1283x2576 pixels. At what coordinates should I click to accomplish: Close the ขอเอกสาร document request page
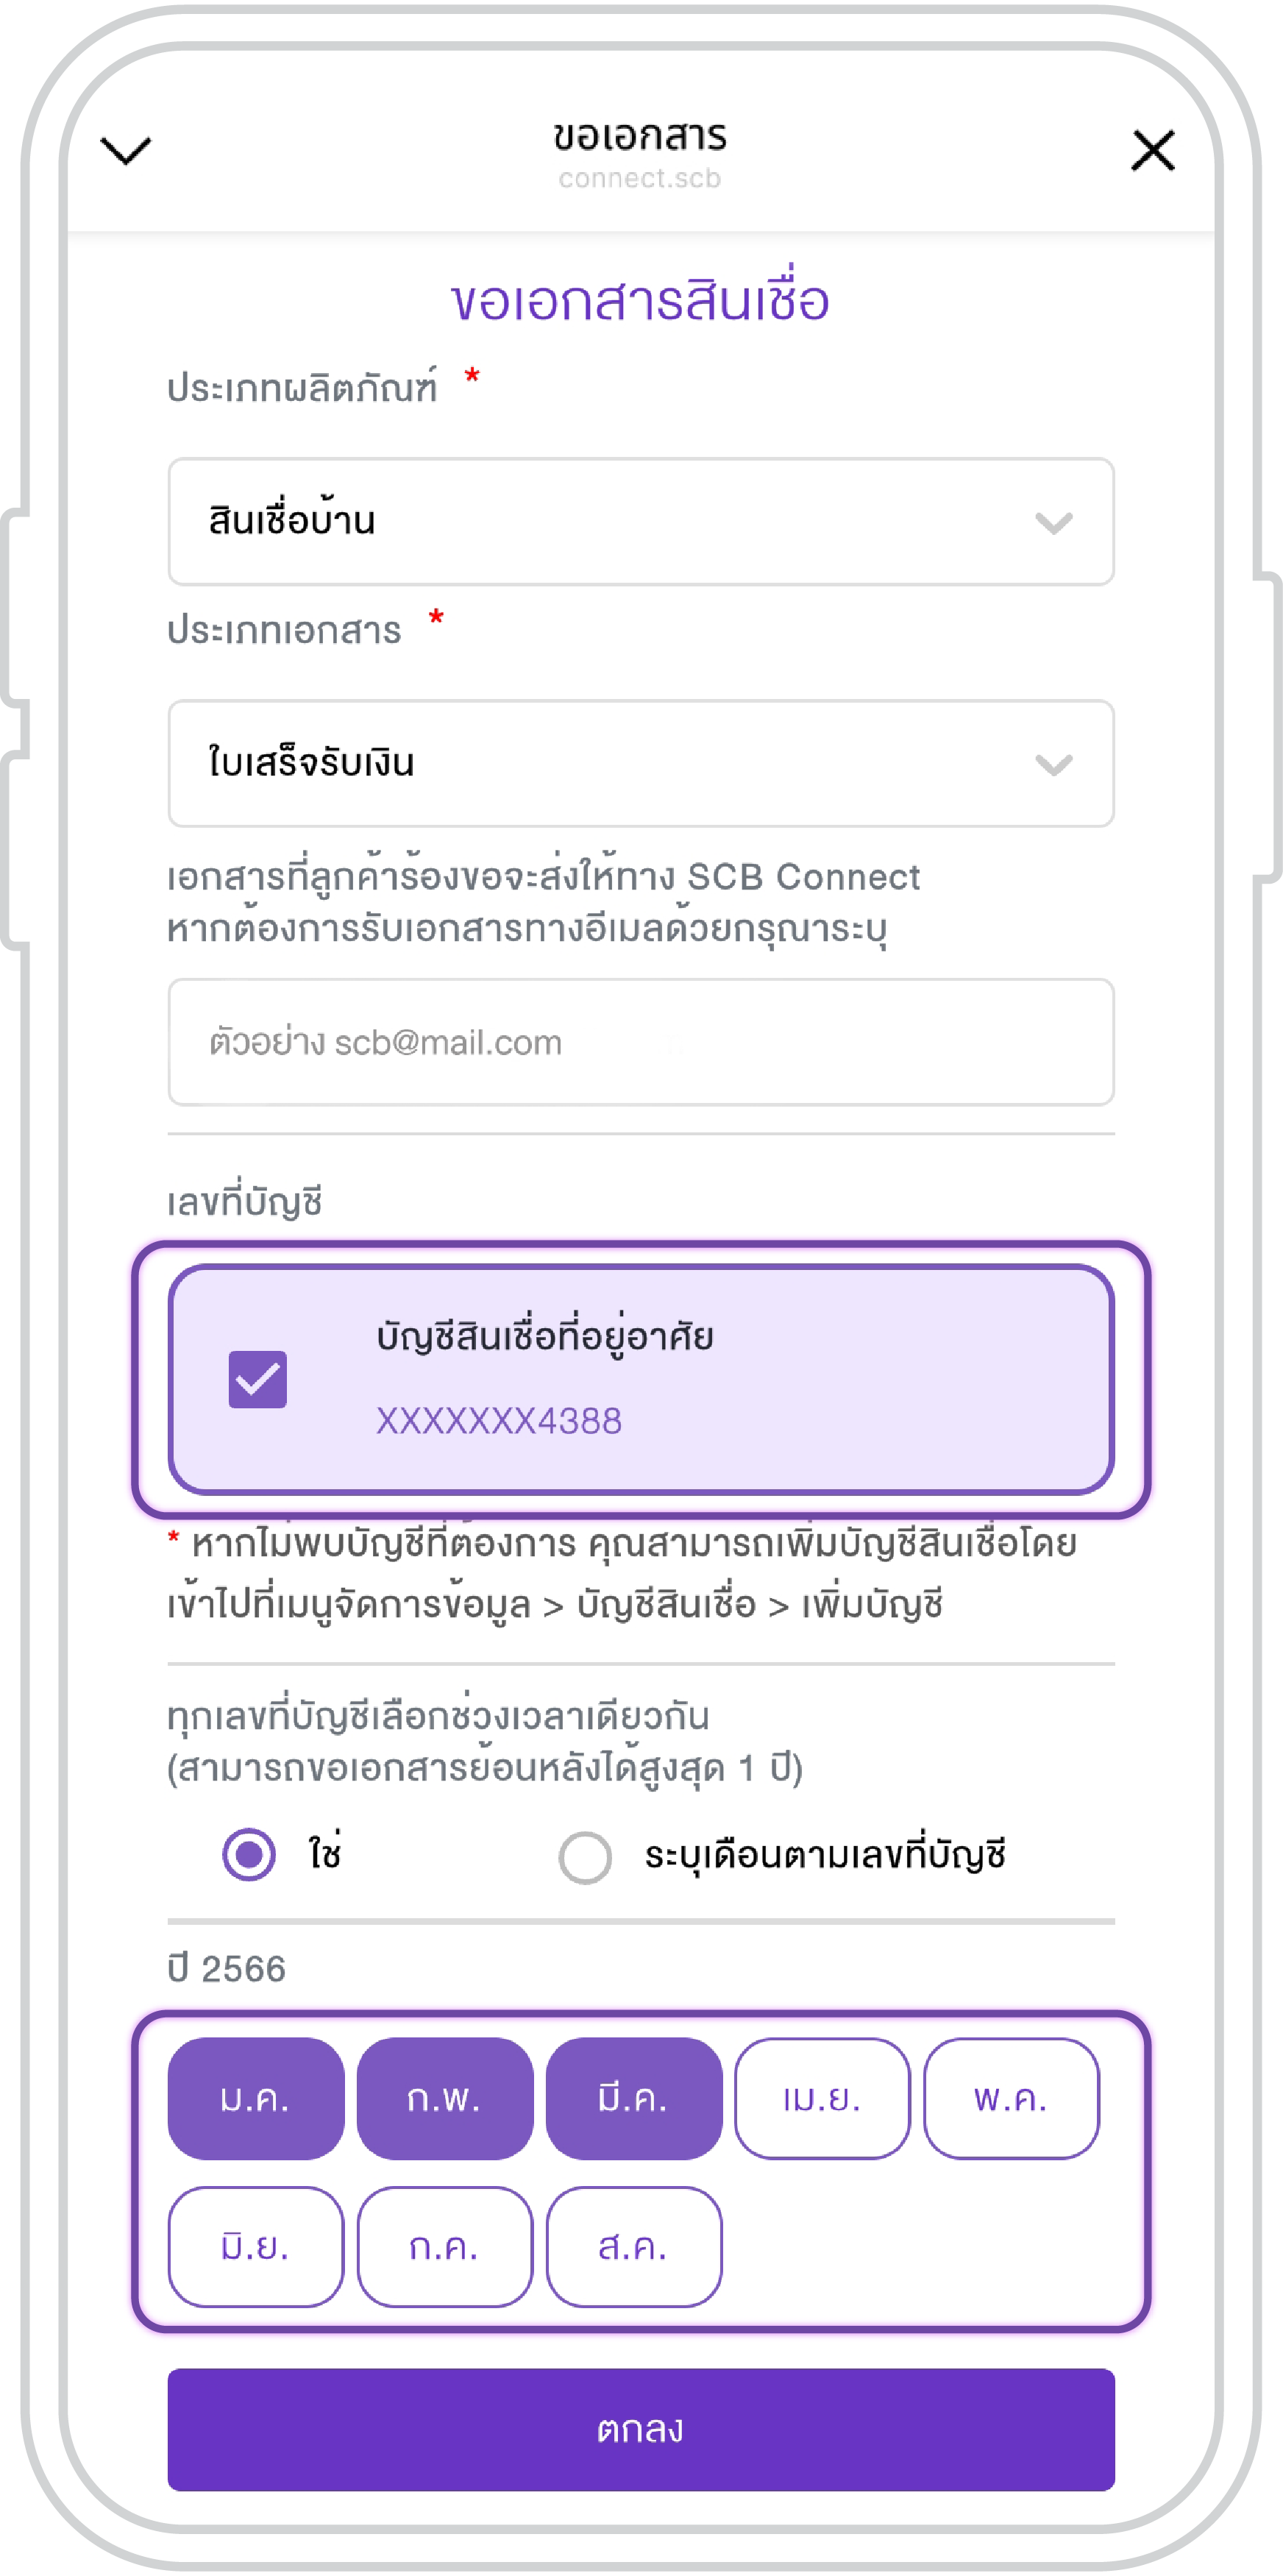pos(1152,150)
